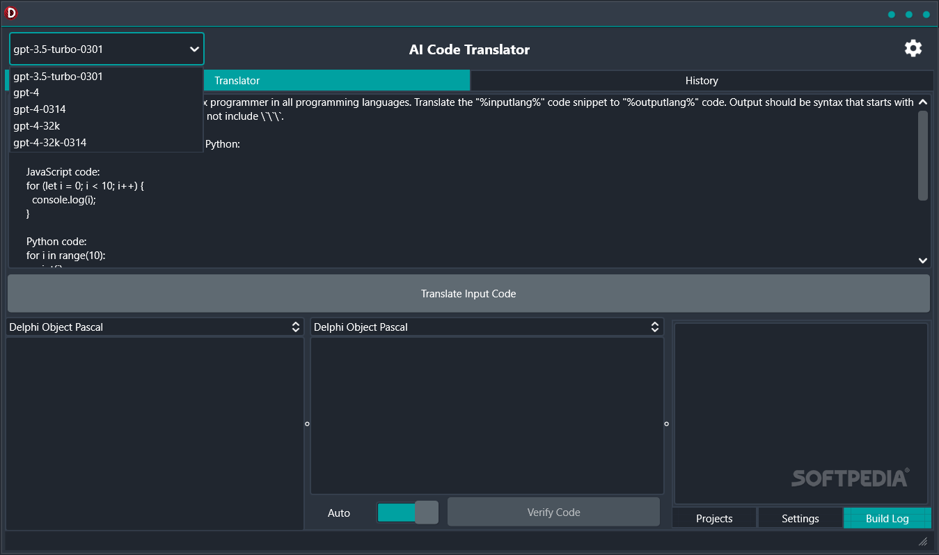Click the red D application logo
This screenshot has height=555, width=939.
pyautogui.click(x=11, y=13)
